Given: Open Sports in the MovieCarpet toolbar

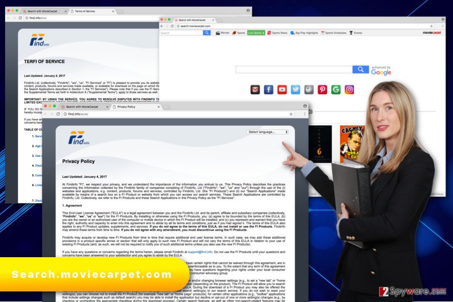Looking at the screenshot, I should pyautogui.click(x=239, y=33).
